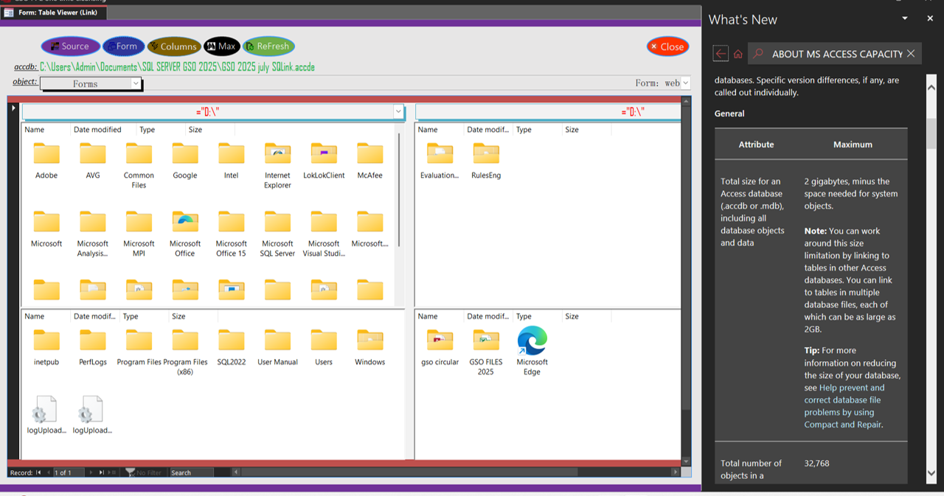The width and height of the screenshot is (944, 496).
Task: Open the inetpub folder
Action: [x=46, y=348]
